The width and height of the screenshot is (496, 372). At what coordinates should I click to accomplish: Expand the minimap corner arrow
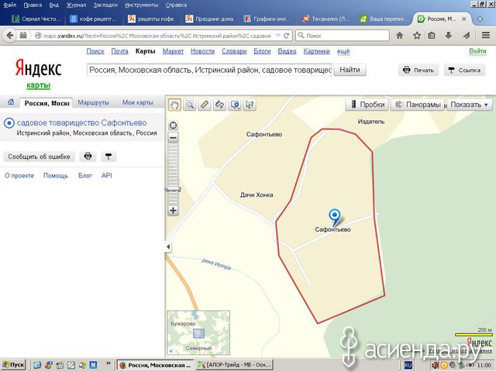click(x=171, y=350)
